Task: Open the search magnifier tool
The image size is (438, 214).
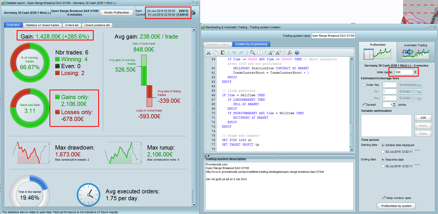Action: click(252, 53)
